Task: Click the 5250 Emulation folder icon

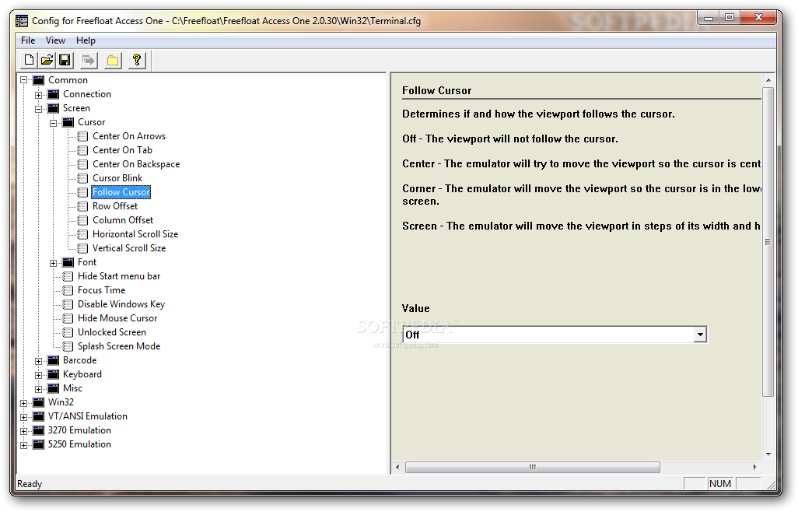Action: point(39,444)
